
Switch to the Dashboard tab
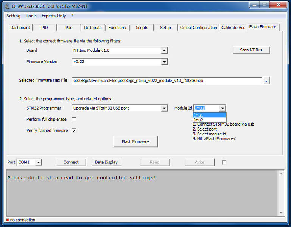coord(20,28)
